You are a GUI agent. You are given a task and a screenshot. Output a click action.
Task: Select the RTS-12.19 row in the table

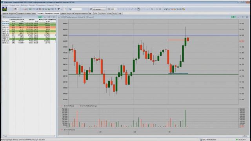(29, 25)
